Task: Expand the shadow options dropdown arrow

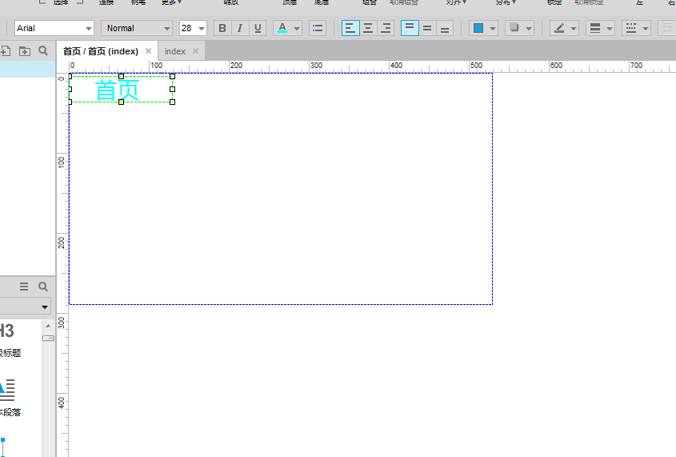Action: pos(529,29)
